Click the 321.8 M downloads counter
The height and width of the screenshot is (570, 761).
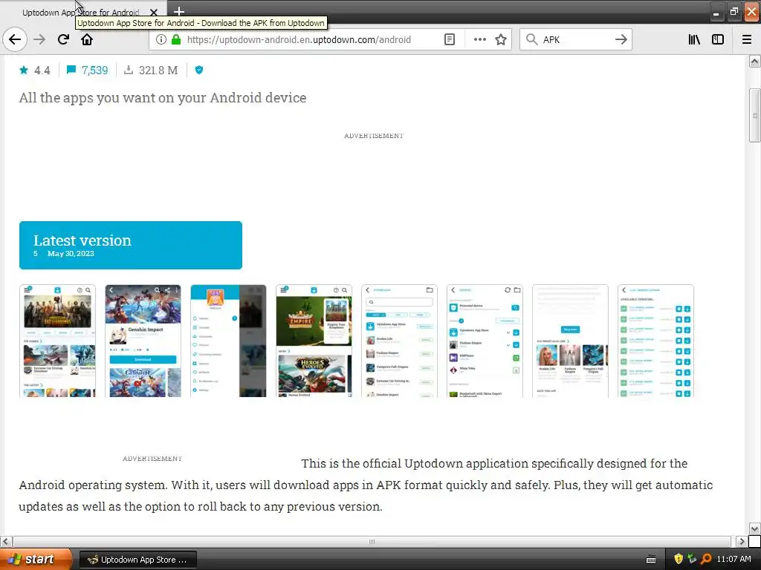pyautogui.click(x=151, y=71)
